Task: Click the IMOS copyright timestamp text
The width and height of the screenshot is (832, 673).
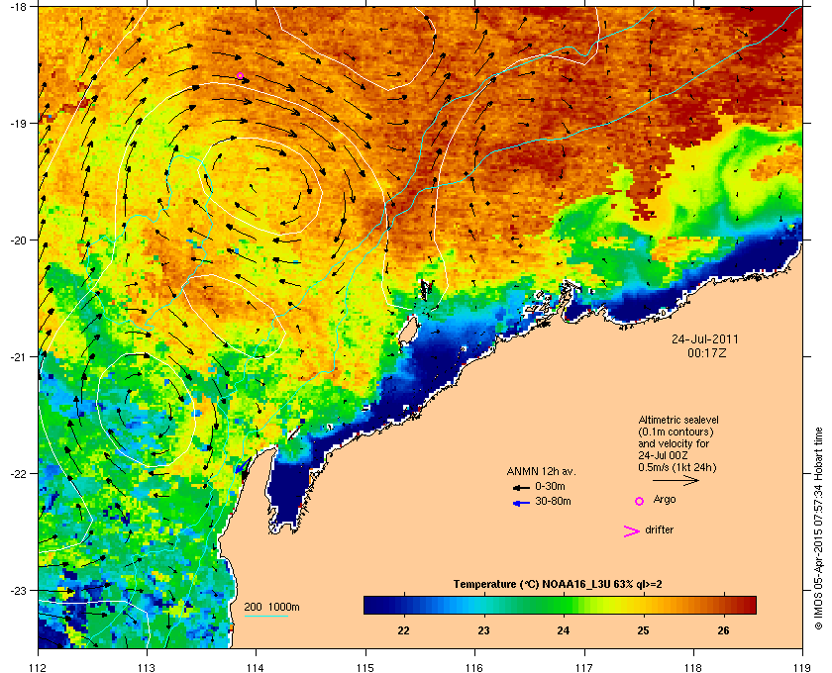Action: pos(819,530)
